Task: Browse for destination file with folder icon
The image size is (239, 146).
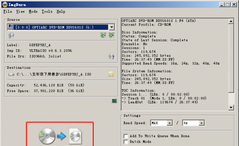Action: (x=111, y=74)
